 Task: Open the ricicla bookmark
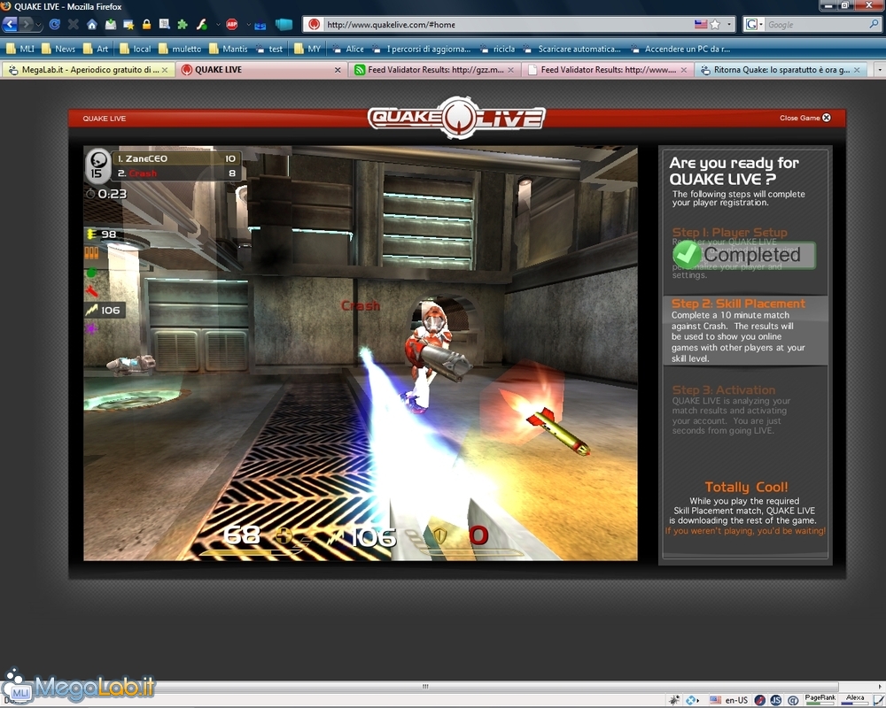tap(497, 50)
